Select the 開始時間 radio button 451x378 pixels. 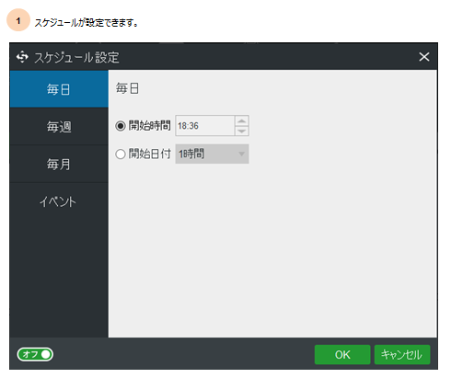pyautogui.click(x=121, y=126)
